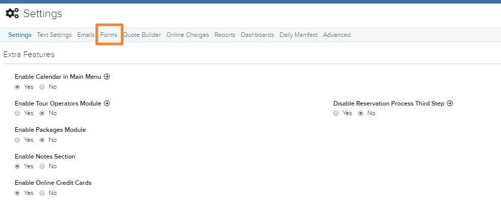Click the Enable Packages Module label
This screenshot has height=200, width=501.
50,130
